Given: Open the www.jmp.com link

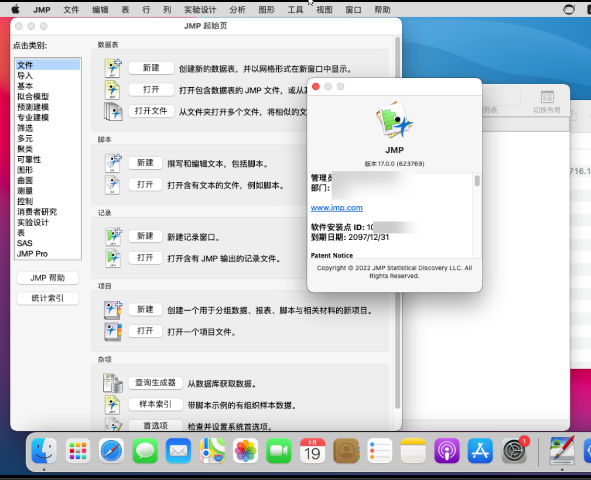Looking at the screenshot, I should click(x=337, y=208).
